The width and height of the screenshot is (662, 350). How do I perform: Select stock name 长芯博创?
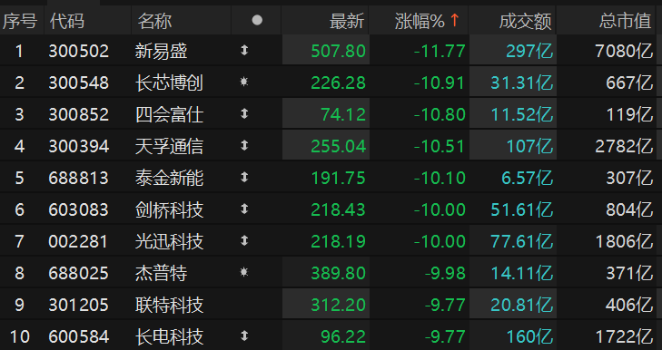click(169, 83)
